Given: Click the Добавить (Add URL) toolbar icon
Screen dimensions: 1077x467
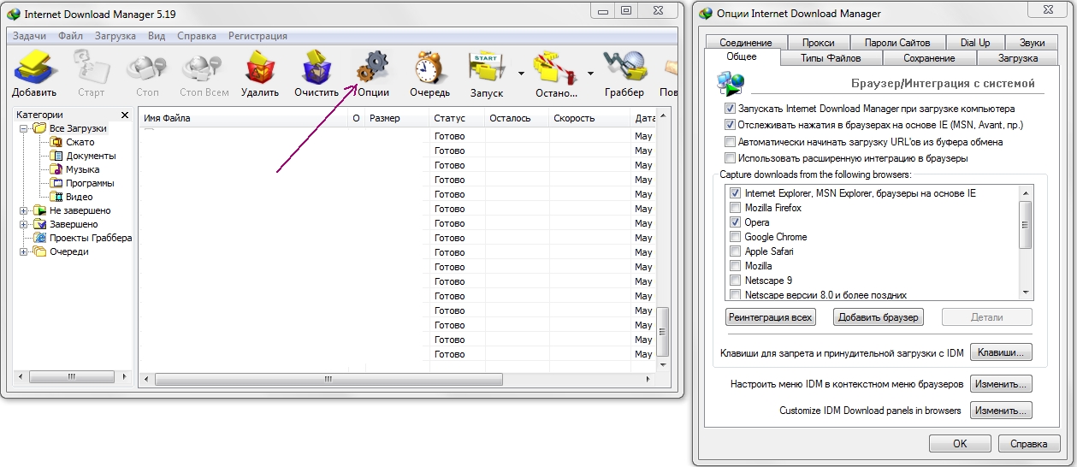Looking at the screenshot, I should click(34, 67).
